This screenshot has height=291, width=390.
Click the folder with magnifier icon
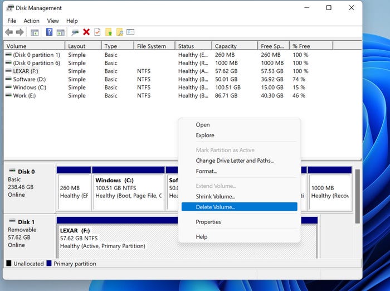click(x=120, y=32)
